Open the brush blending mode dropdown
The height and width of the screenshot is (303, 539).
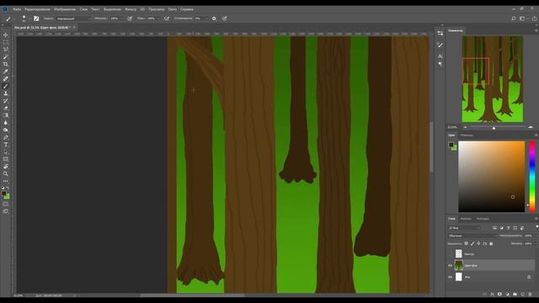pyautogui.click(x=73, y=19)
